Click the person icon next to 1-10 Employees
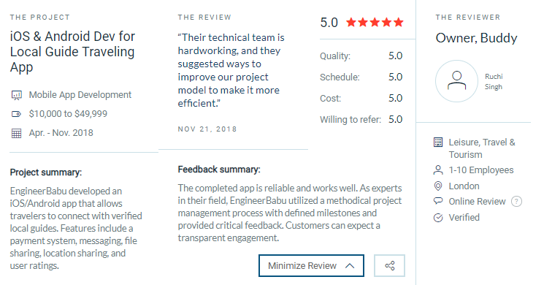544x285 pixels. point(438,170)
